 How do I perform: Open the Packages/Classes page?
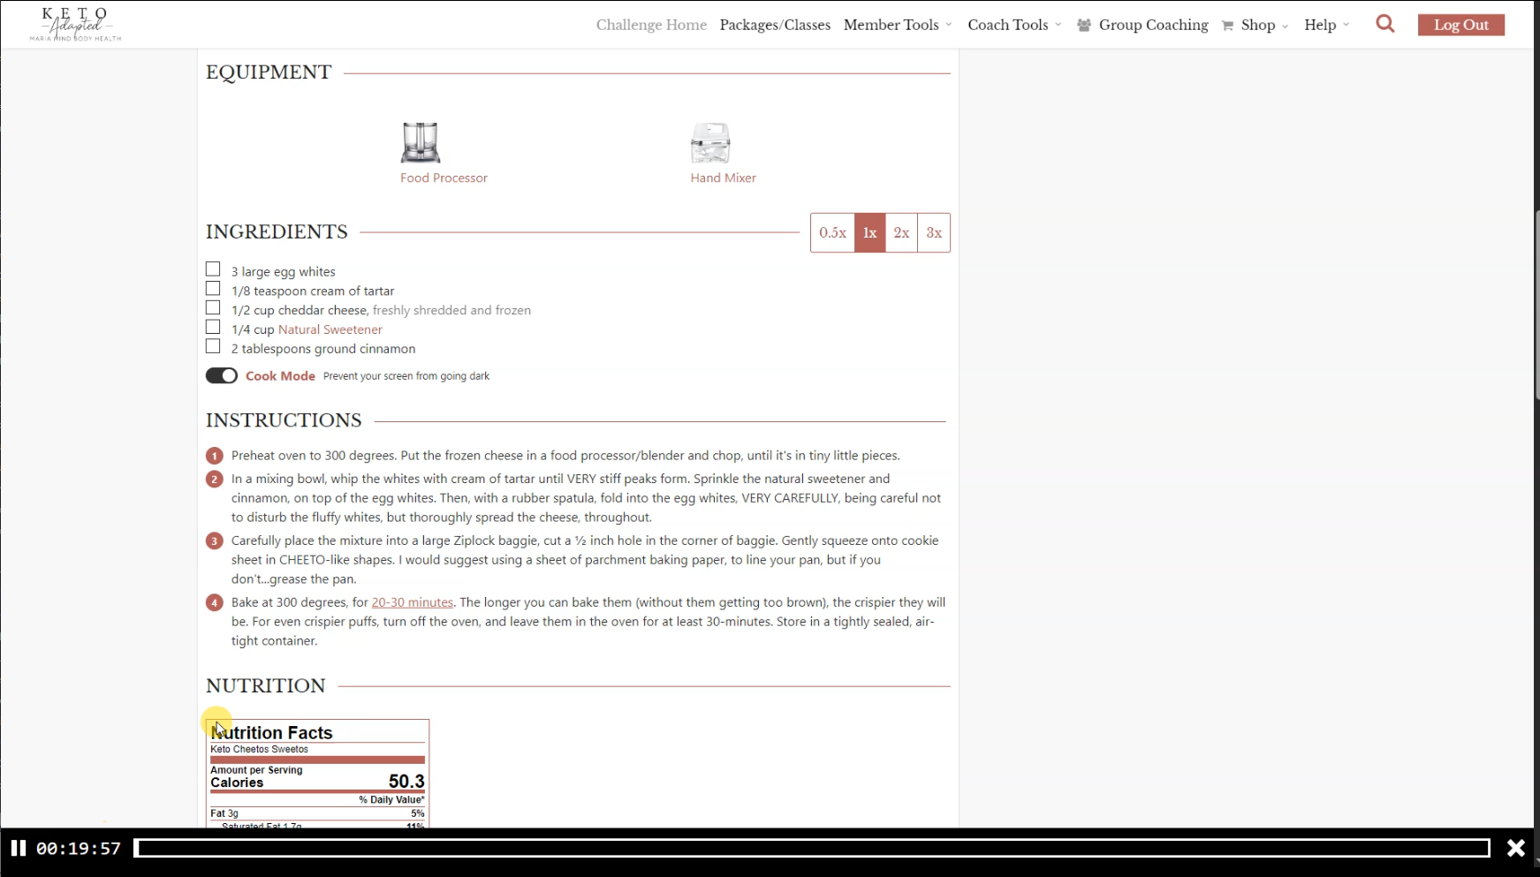point(775,25)
